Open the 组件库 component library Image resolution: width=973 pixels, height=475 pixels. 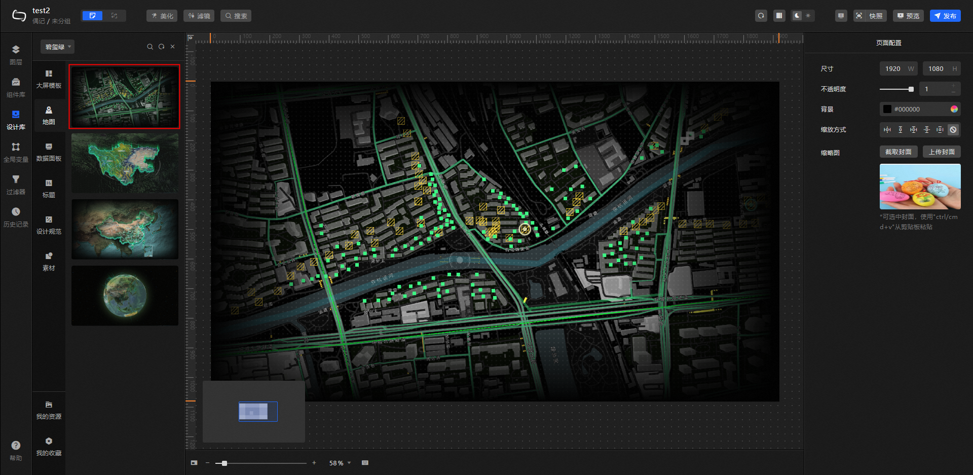16,87
